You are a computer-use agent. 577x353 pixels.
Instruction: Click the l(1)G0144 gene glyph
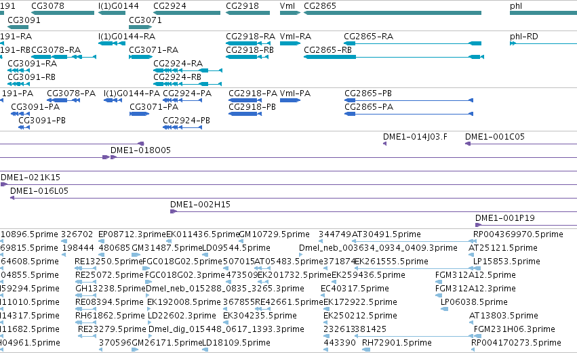click(112, 13)
